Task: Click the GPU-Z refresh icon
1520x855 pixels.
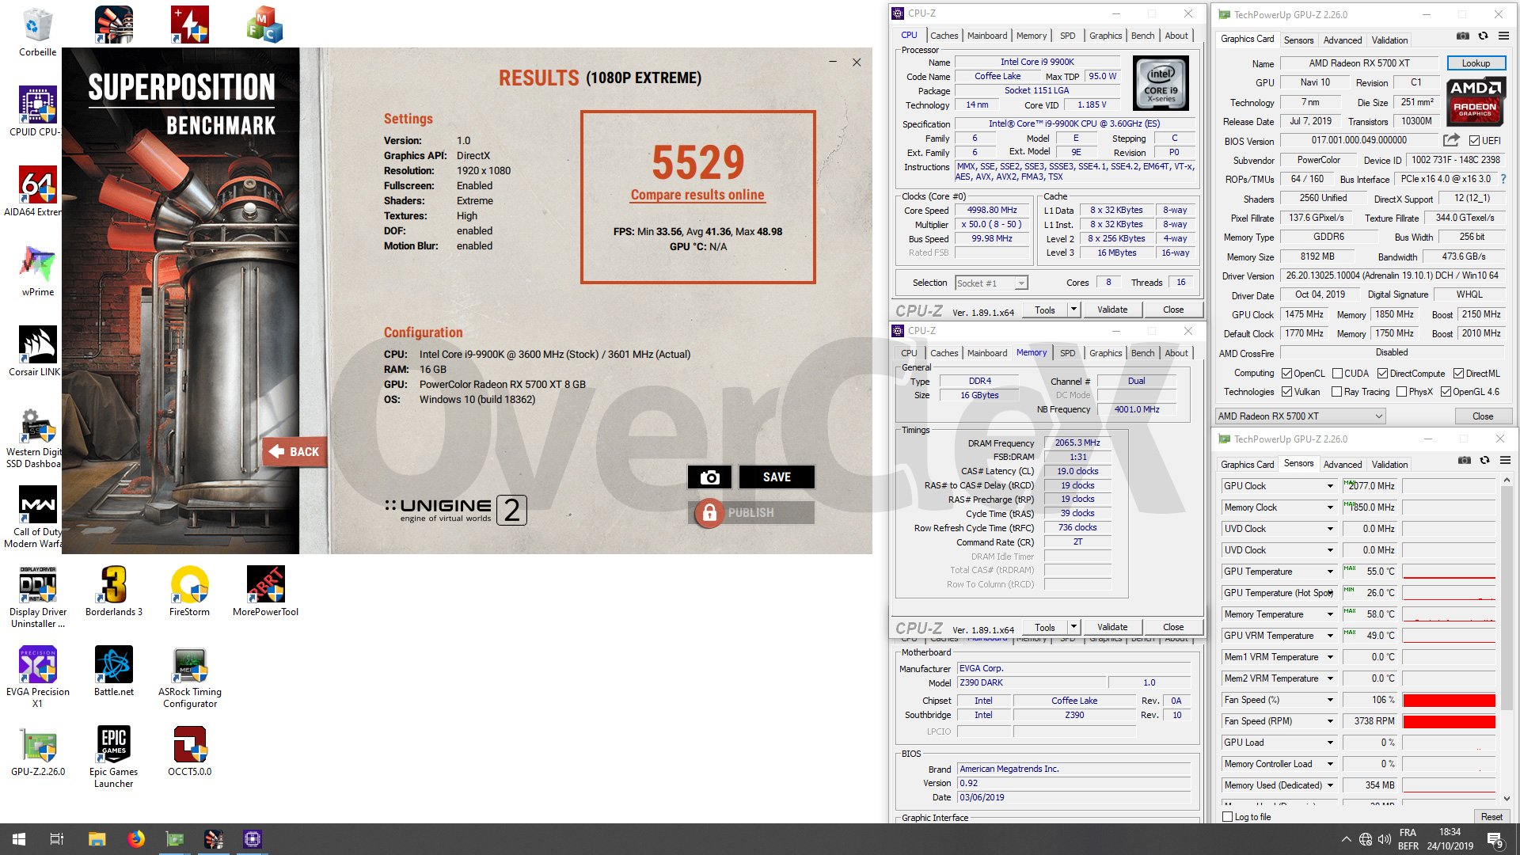Action: [x=1483, y=36]
